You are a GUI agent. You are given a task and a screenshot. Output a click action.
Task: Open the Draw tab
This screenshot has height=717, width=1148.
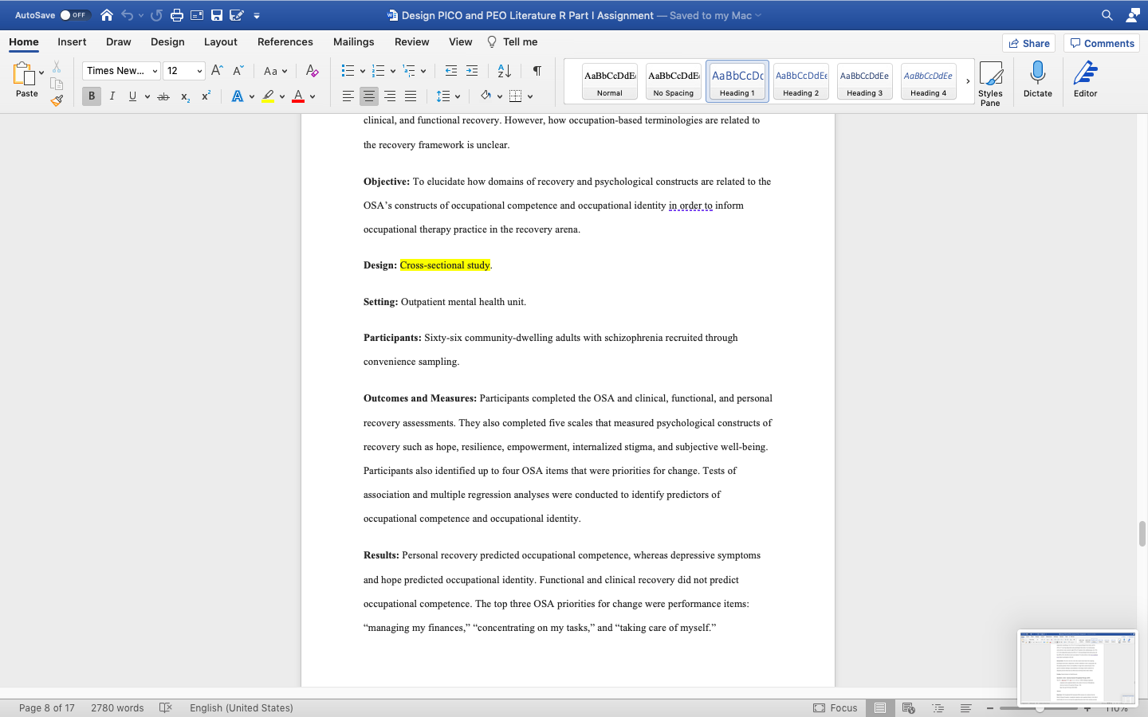119,41
